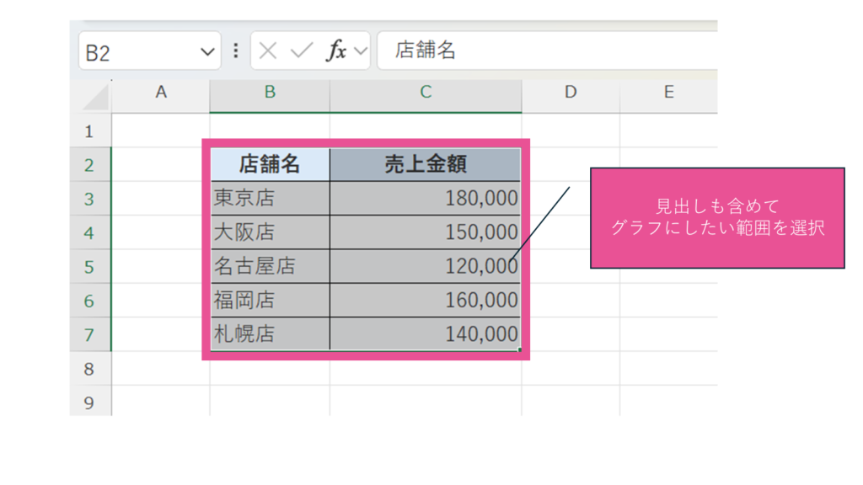Click inside the formula bar showing 店舗名
The height and width of the screenshot is (485, 863).
(548, 51)
